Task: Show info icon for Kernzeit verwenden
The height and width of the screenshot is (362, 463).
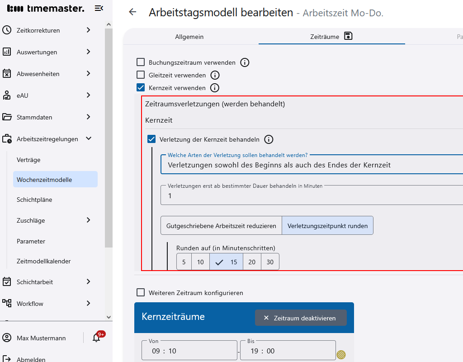Action: tap(215, 88)
